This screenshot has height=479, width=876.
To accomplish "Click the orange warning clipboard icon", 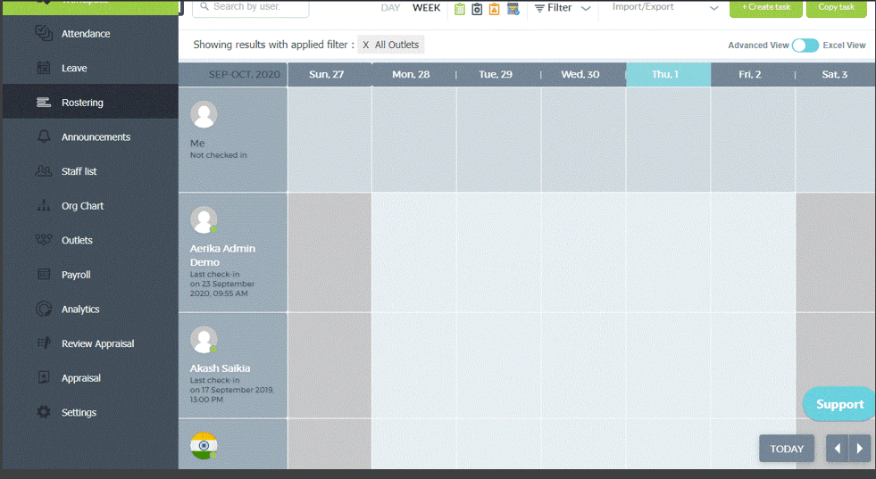I will point(495,9).
